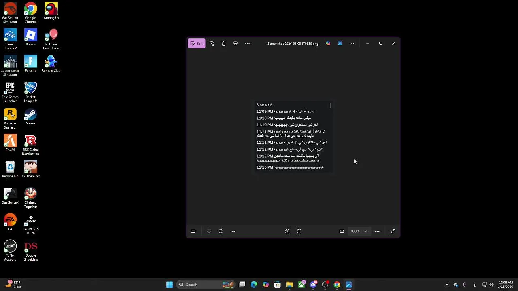Scan text in the image
The height and width of the screenshot is (291, 518).
[299, 231]
